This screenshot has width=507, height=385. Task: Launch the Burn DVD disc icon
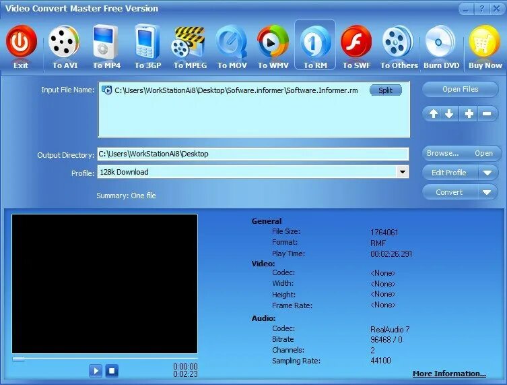[440, 42]
